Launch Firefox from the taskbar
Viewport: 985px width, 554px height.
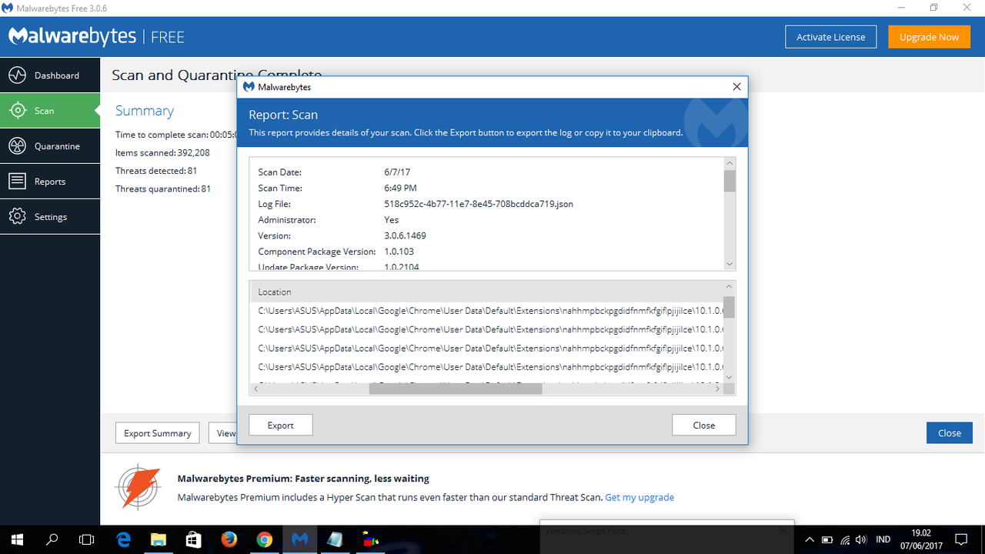tap(229, 539)
